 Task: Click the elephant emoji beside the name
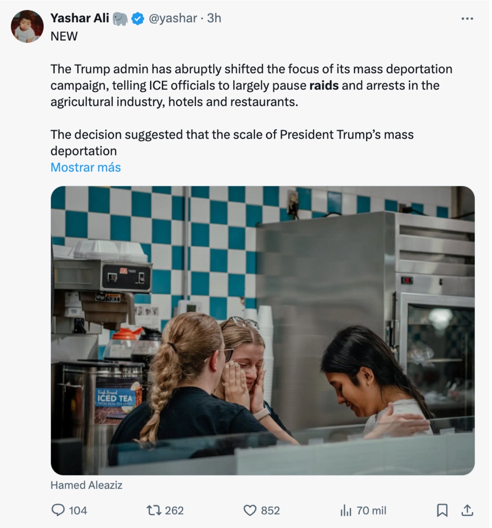coord(121,18)
